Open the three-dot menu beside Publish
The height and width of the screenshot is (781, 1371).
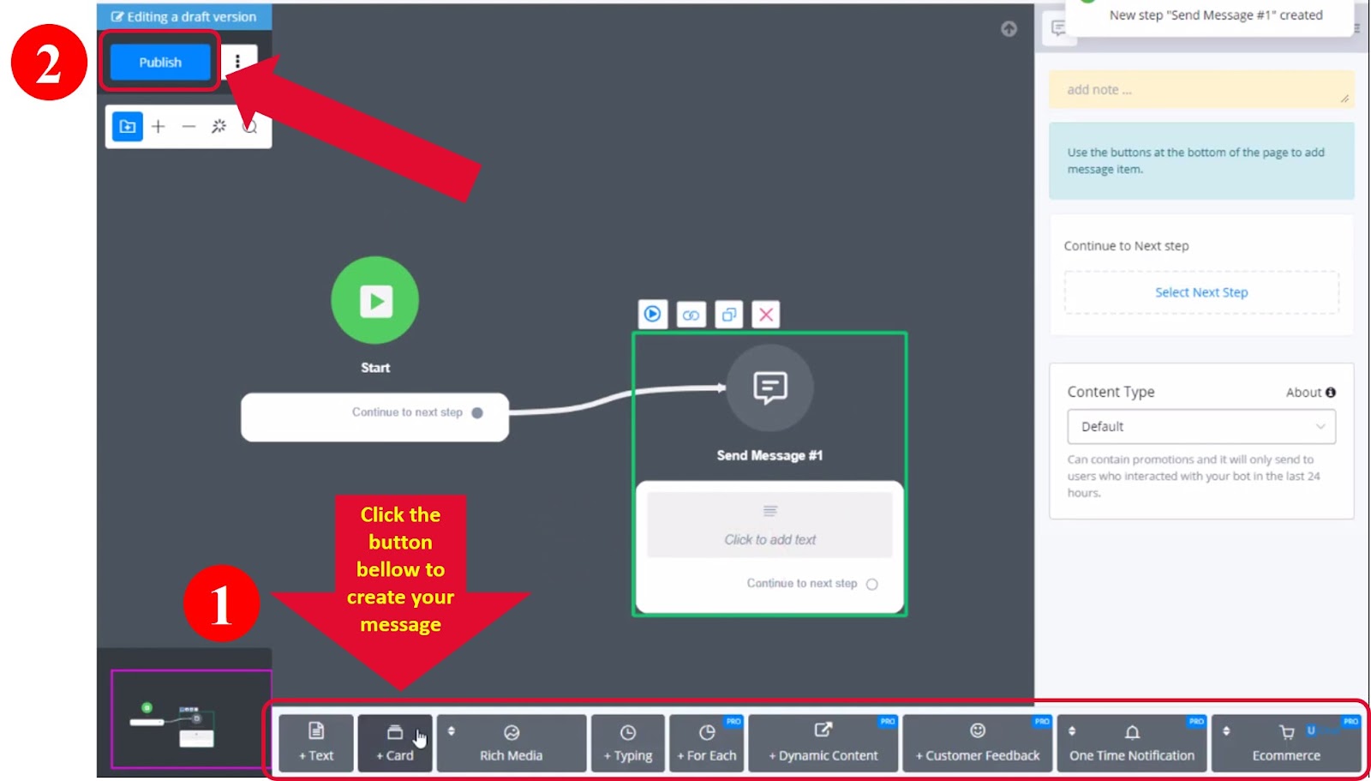(237, 62)
